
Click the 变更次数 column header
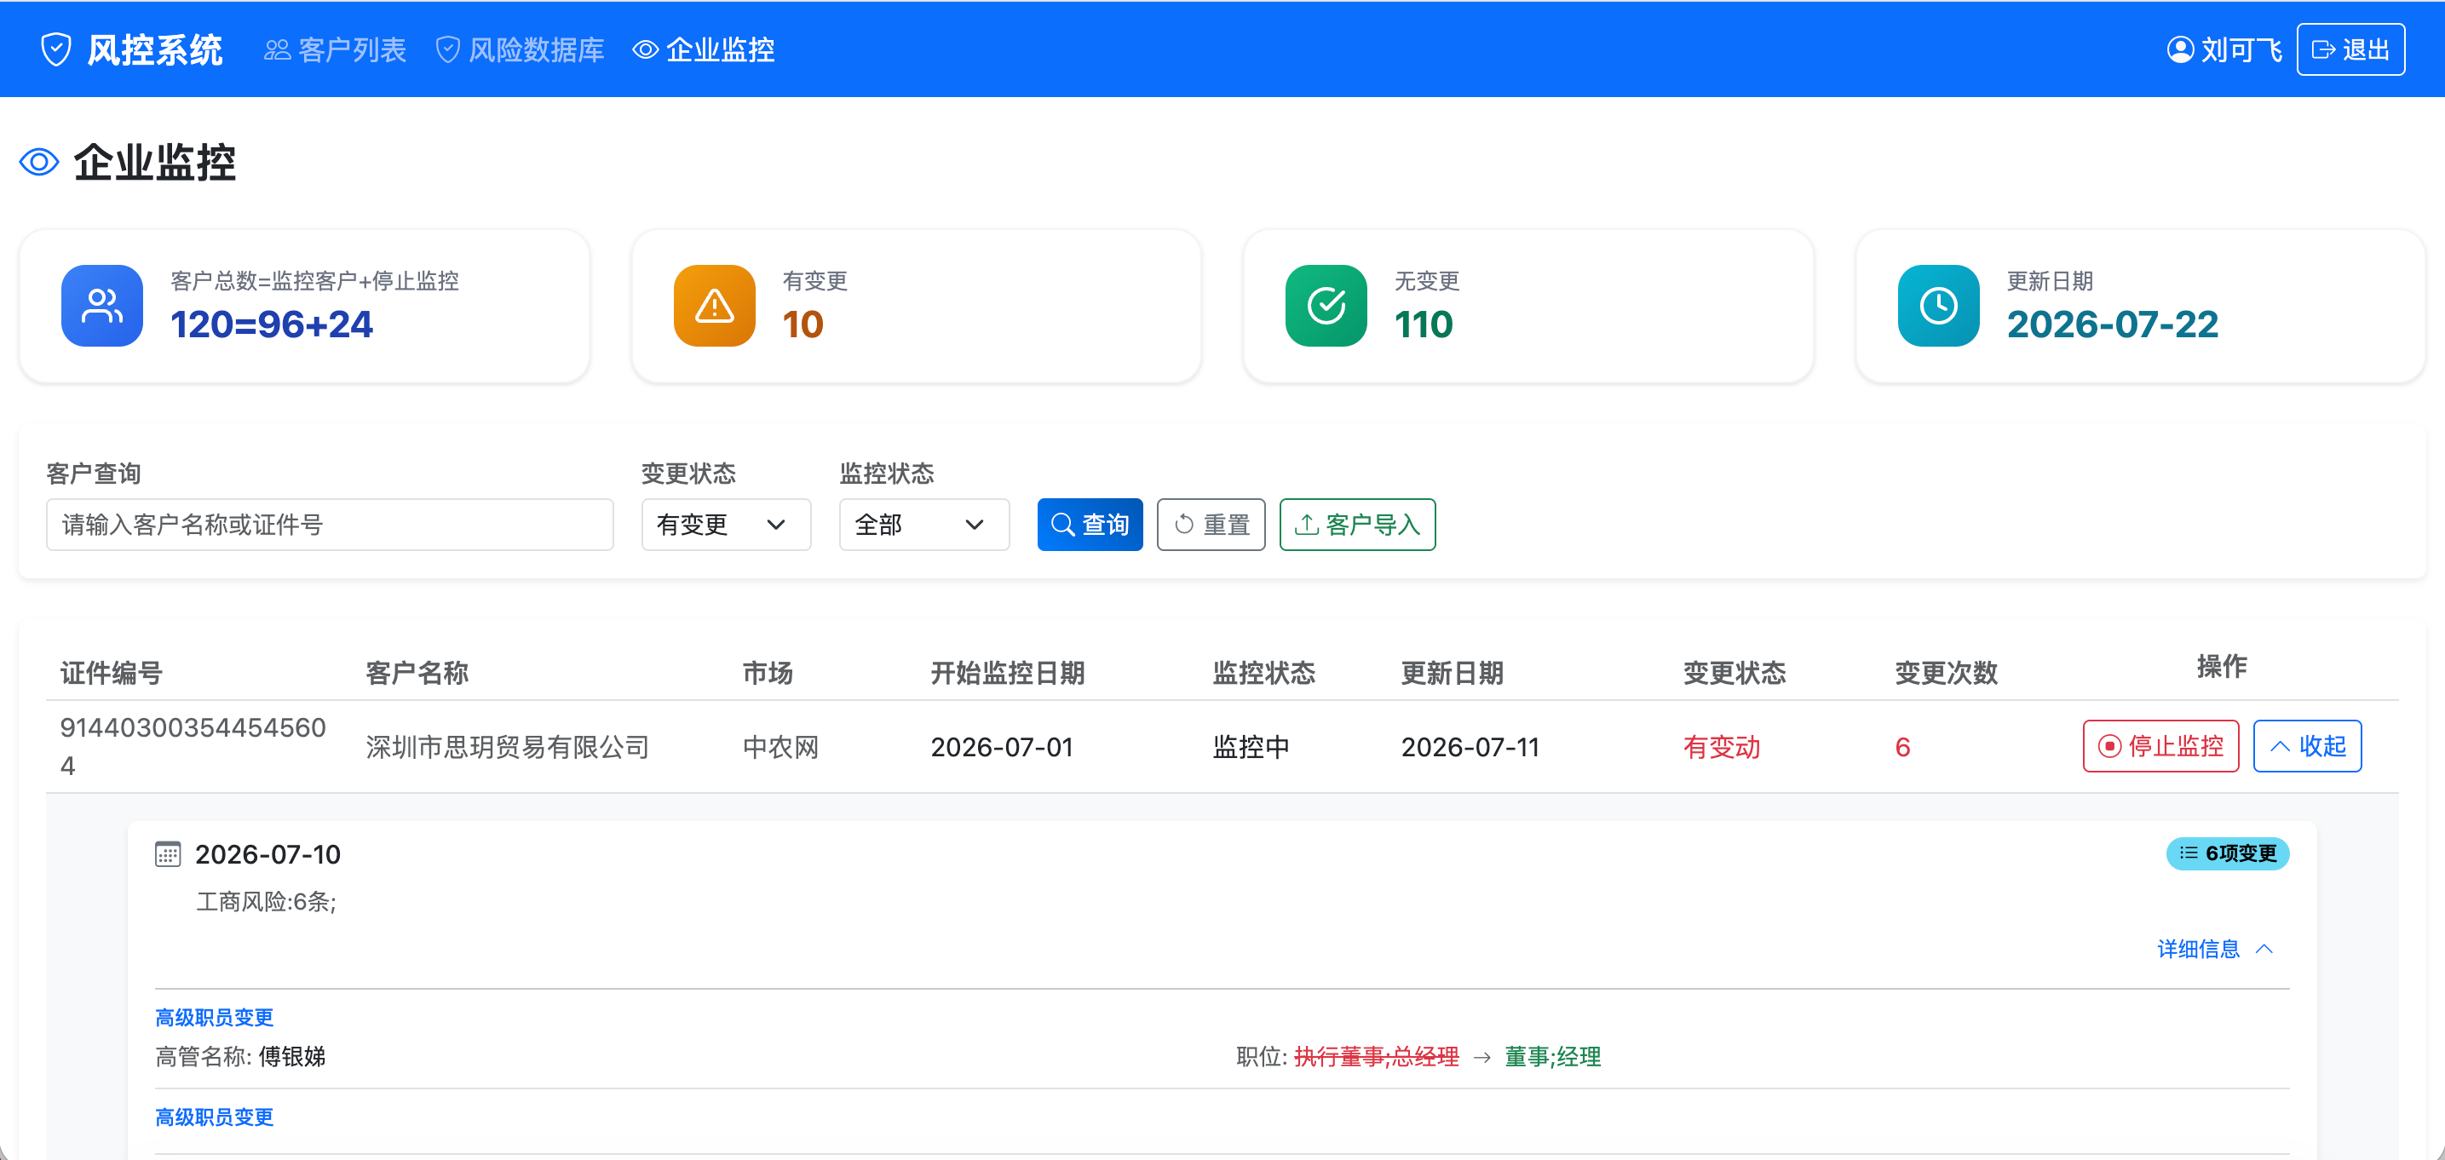click(1946, 673)
